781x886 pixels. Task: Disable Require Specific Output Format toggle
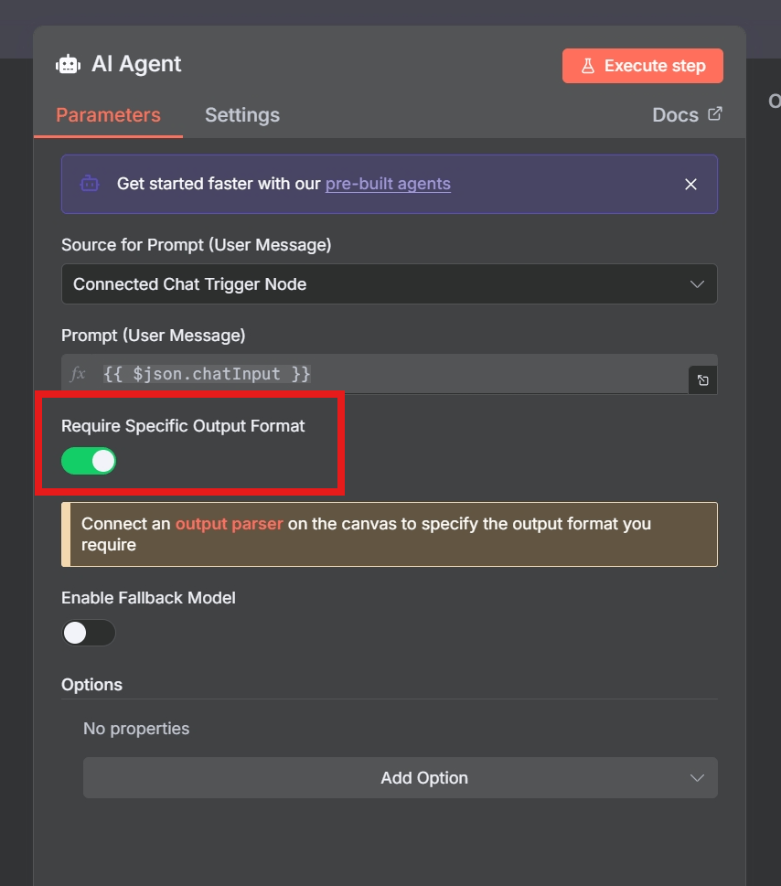(89, 461)
